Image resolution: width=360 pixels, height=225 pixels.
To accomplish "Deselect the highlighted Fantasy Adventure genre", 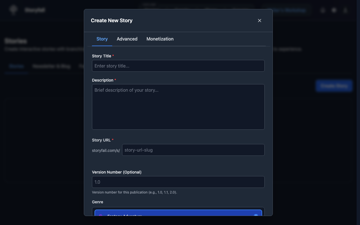I will click(178, 215).
